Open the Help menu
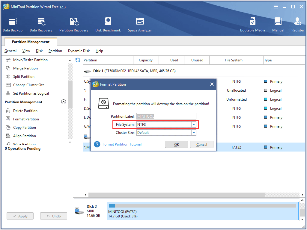The width and height of the screenshot is (307, 230). 99,51
